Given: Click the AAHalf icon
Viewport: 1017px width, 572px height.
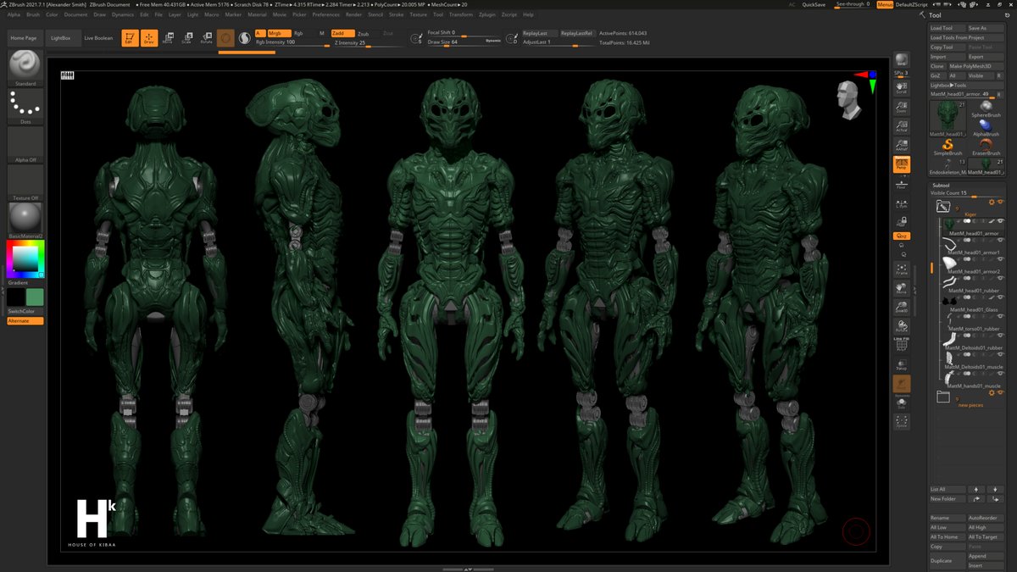Looking at the screenshot, I should [902, 145].
